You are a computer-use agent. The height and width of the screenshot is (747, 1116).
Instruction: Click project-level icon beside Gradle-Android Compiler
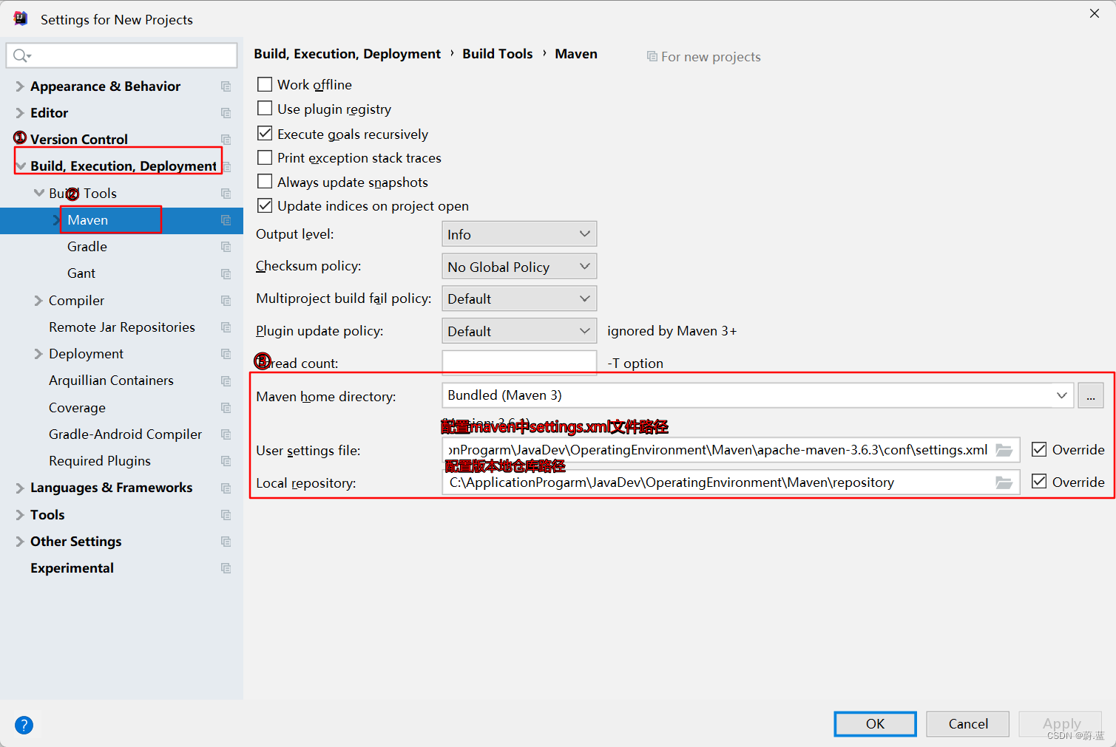pos(226,434)
